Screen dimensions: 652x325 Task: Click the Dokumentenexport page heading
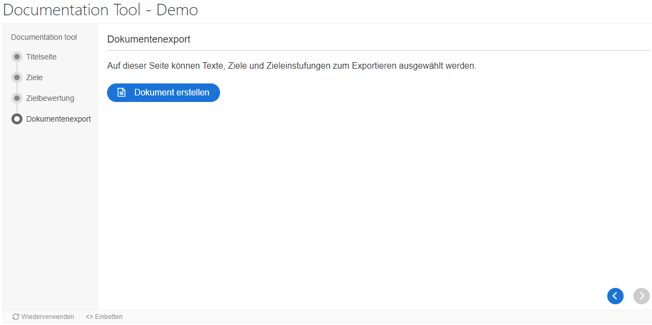click(x=149, y=39)
